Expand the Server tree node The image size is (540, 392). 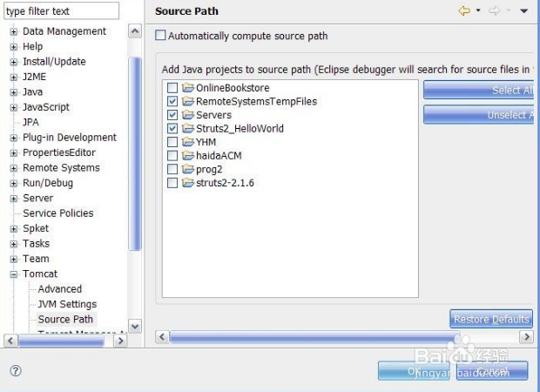(13, 199)
